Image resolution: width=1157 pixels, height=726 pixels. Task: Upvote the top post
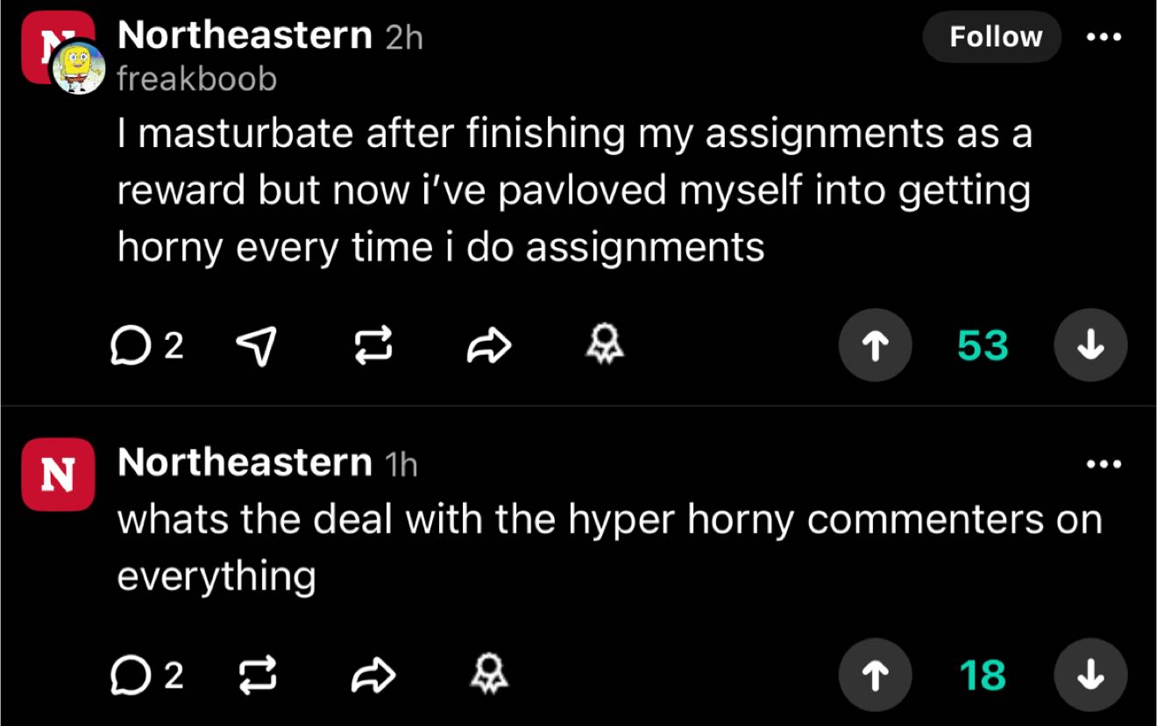click(875, 345)
